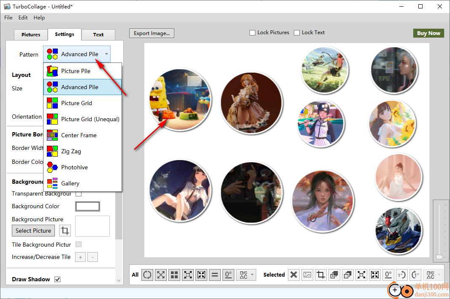Choose Photohive pattern
Image resolution: width=450 pixels, height=299 pixels.
(83, 168)
